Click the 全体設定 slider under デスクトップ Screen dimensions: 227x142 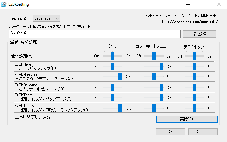[x=195, y=56]
